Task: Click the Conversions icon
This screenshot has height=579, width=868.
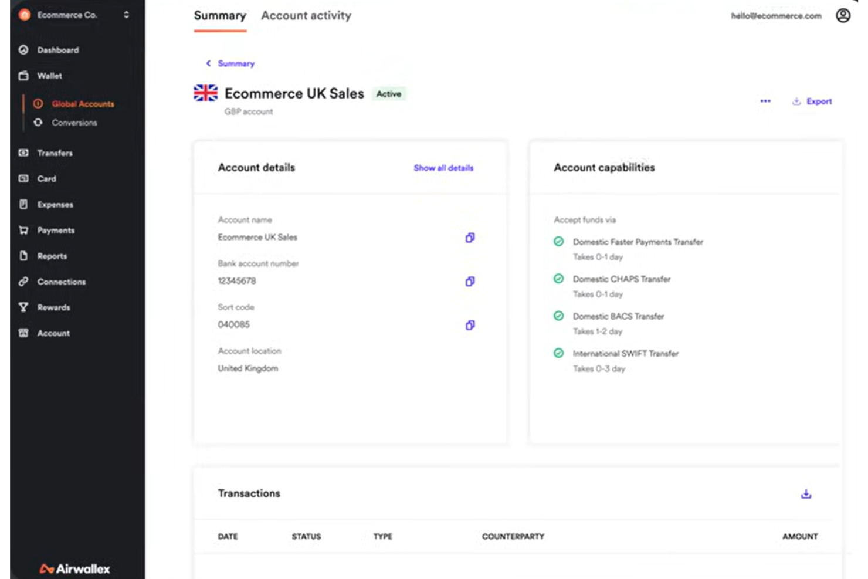Action: coord(38,123)
